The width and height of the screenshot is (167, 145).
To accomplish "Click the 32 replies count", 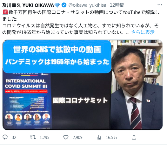I will 14,138.
